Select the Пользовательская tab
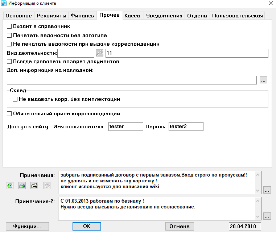 pos(238,16)
